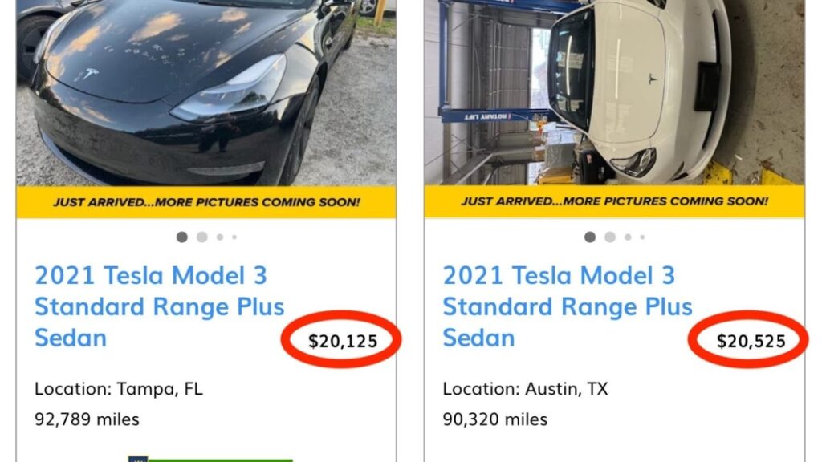822x462 pixels.
Task: Open the black Tesla photo in Tampa listing
Action: (205, 92)
